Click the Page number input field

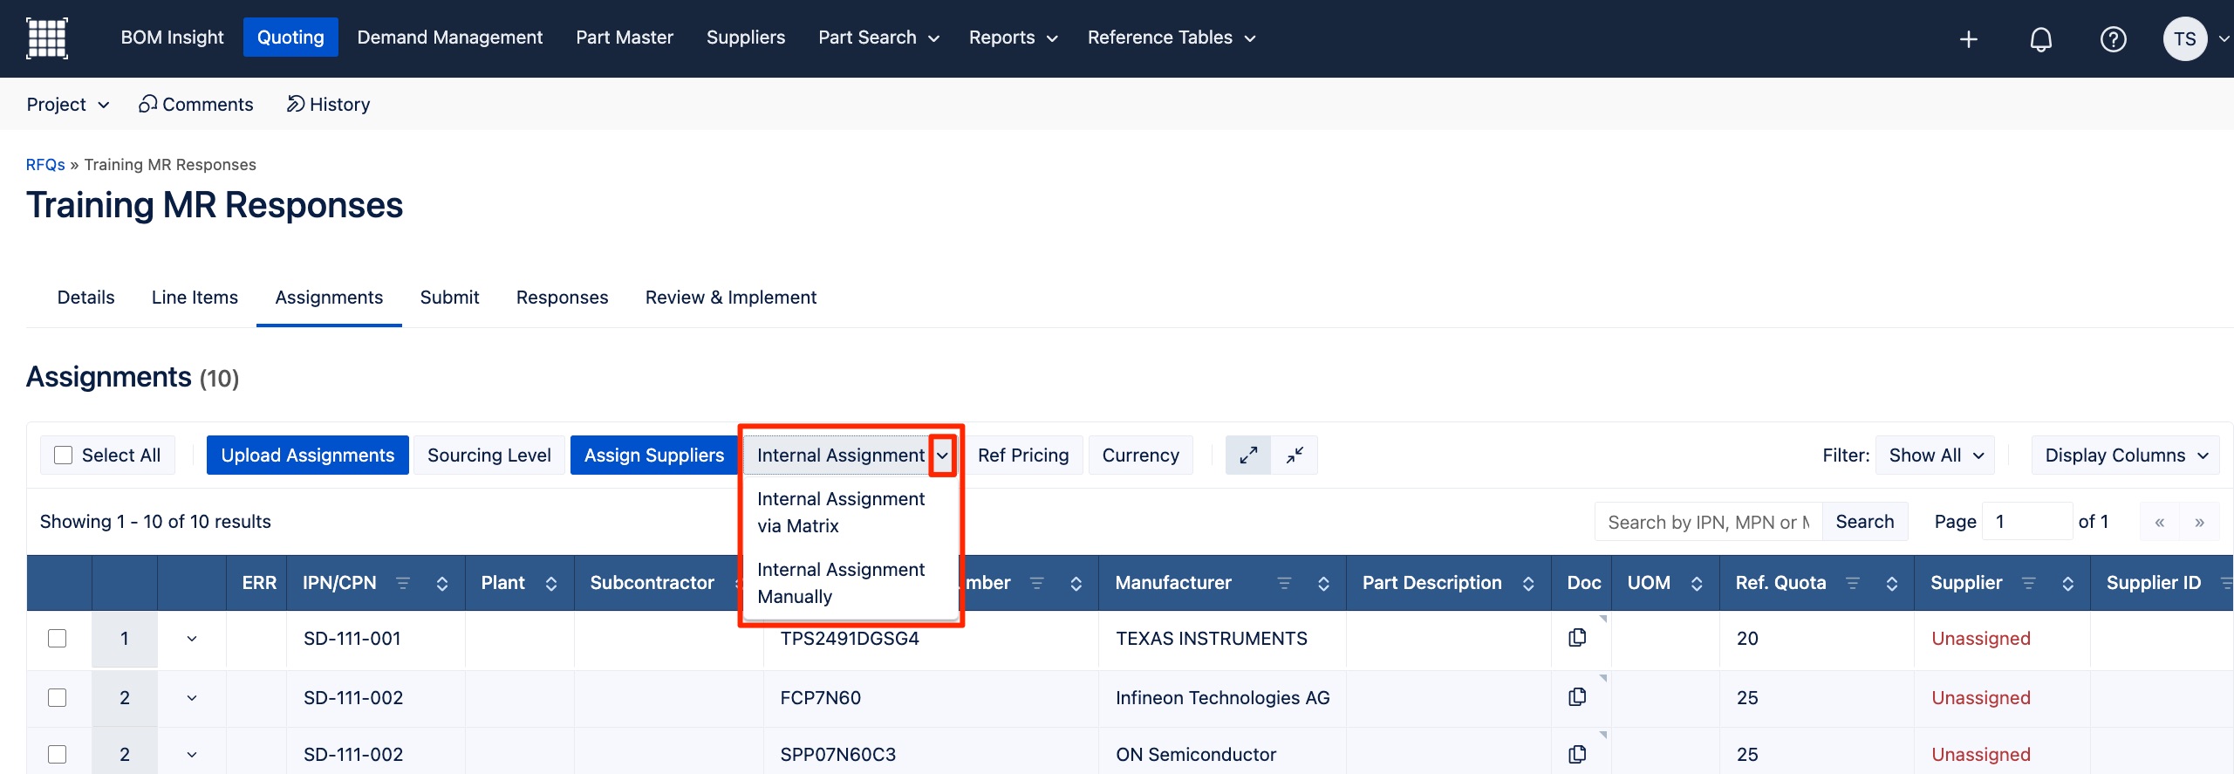click(x=2026, y=522)
